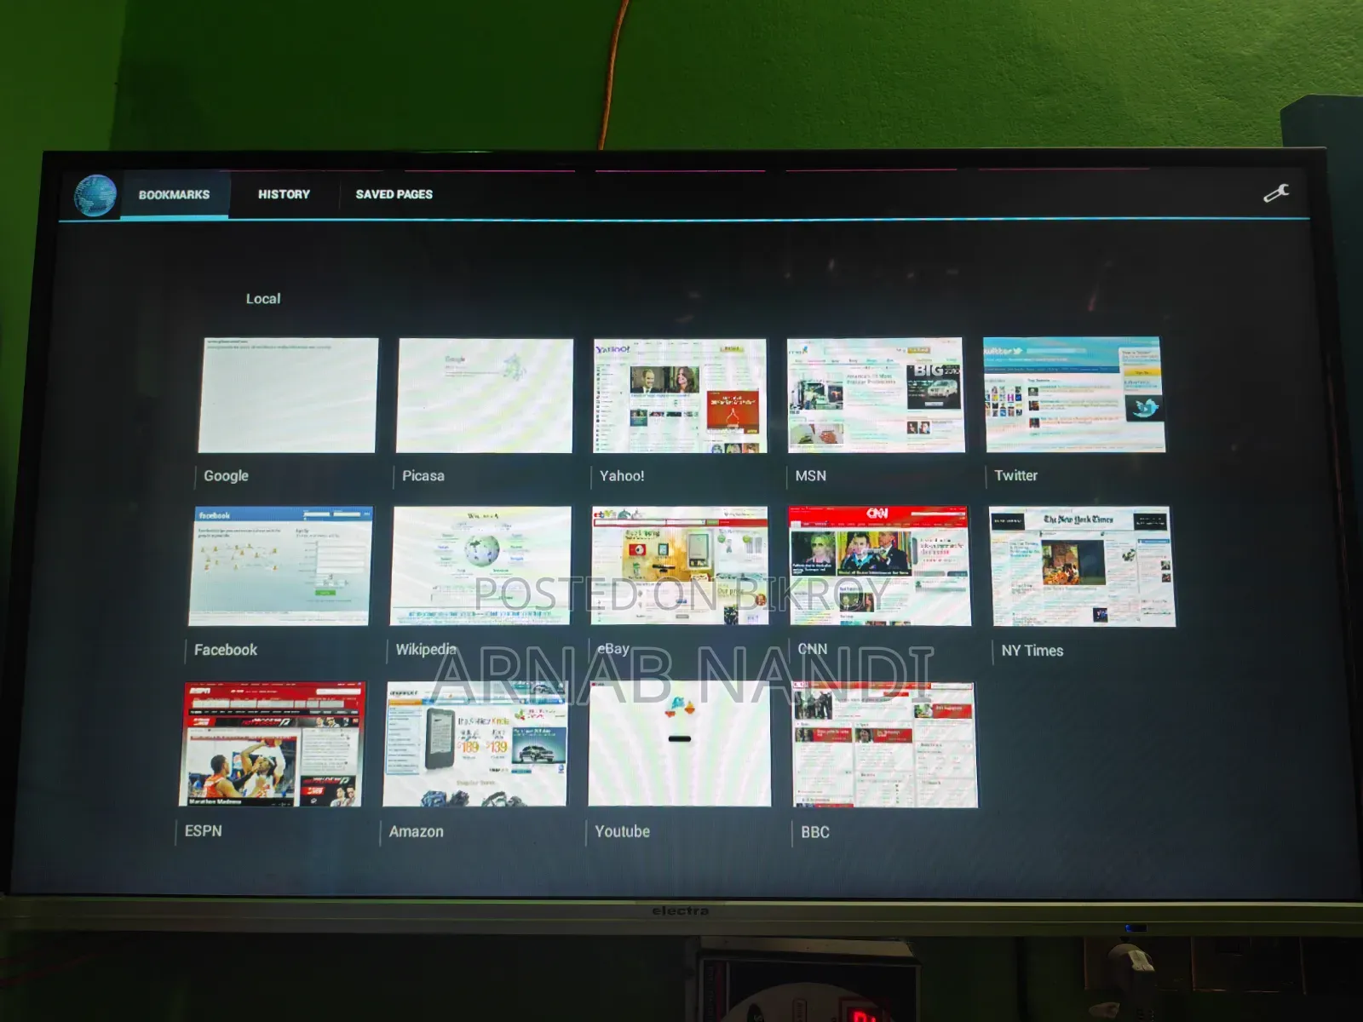Switch to the History tab
This screenshot has height=1022, width=1363.
point(284,194)
